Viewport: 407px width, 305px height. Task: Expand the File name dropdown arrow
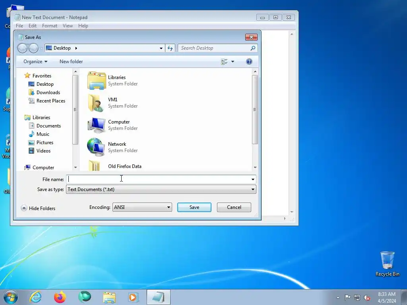pyautogui.click(x=253, y=179)
